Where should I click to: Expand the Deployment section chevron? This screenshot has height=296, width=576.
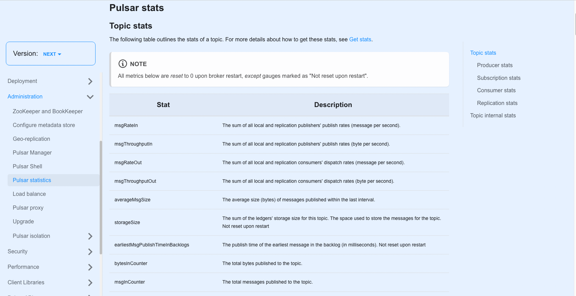point(90,81)
